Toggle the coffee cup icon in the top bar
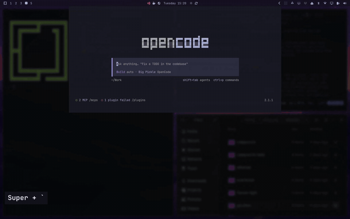The height and width of the screenshot is (219, 350). [x=154, y=3]
